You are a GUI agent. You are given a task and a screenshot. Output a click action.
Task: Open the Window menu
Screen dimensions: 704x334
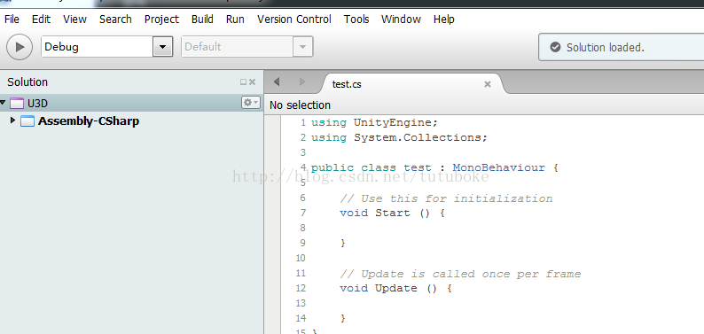coord(401,19)
